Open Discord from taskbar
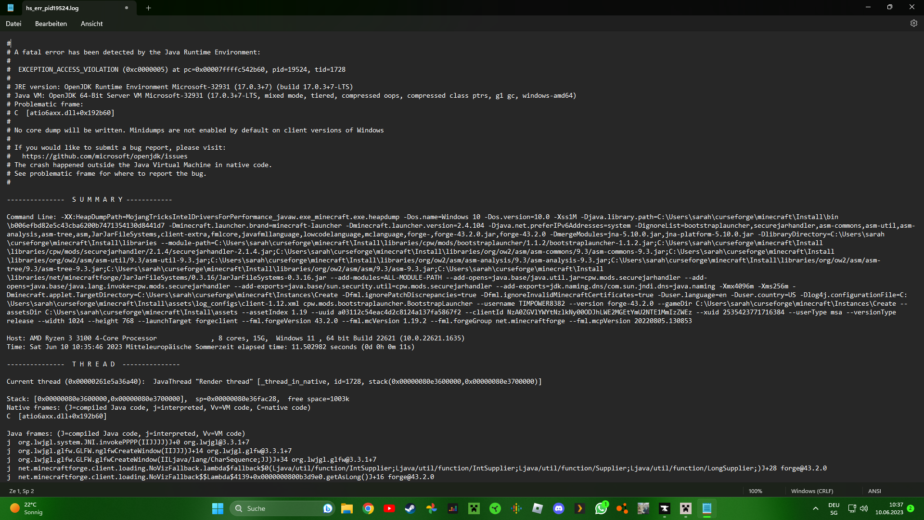The height and width of the screenshot is (520, 924). pos(559,508)
